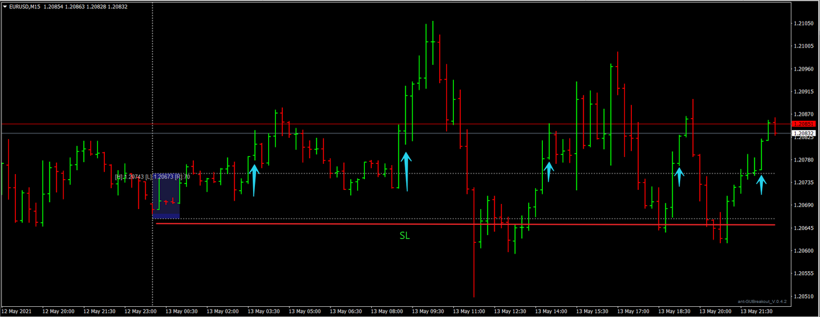
Task: Click the white current price tag 1.20832
Action: 804,133
